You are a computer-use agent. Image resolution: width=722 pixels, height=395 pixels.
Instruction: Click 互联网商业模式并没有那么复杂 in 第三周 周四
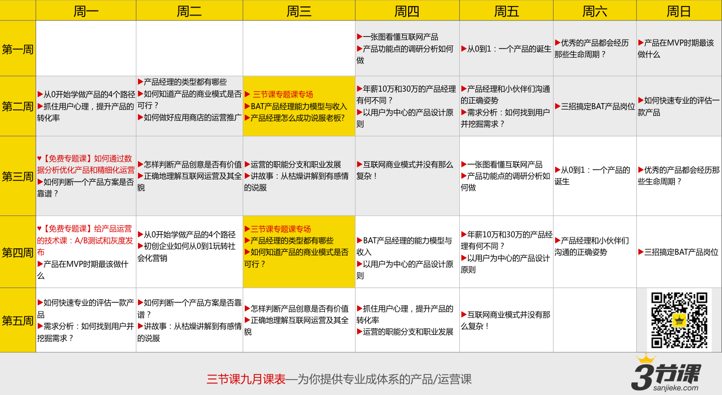tap(405, 170)
